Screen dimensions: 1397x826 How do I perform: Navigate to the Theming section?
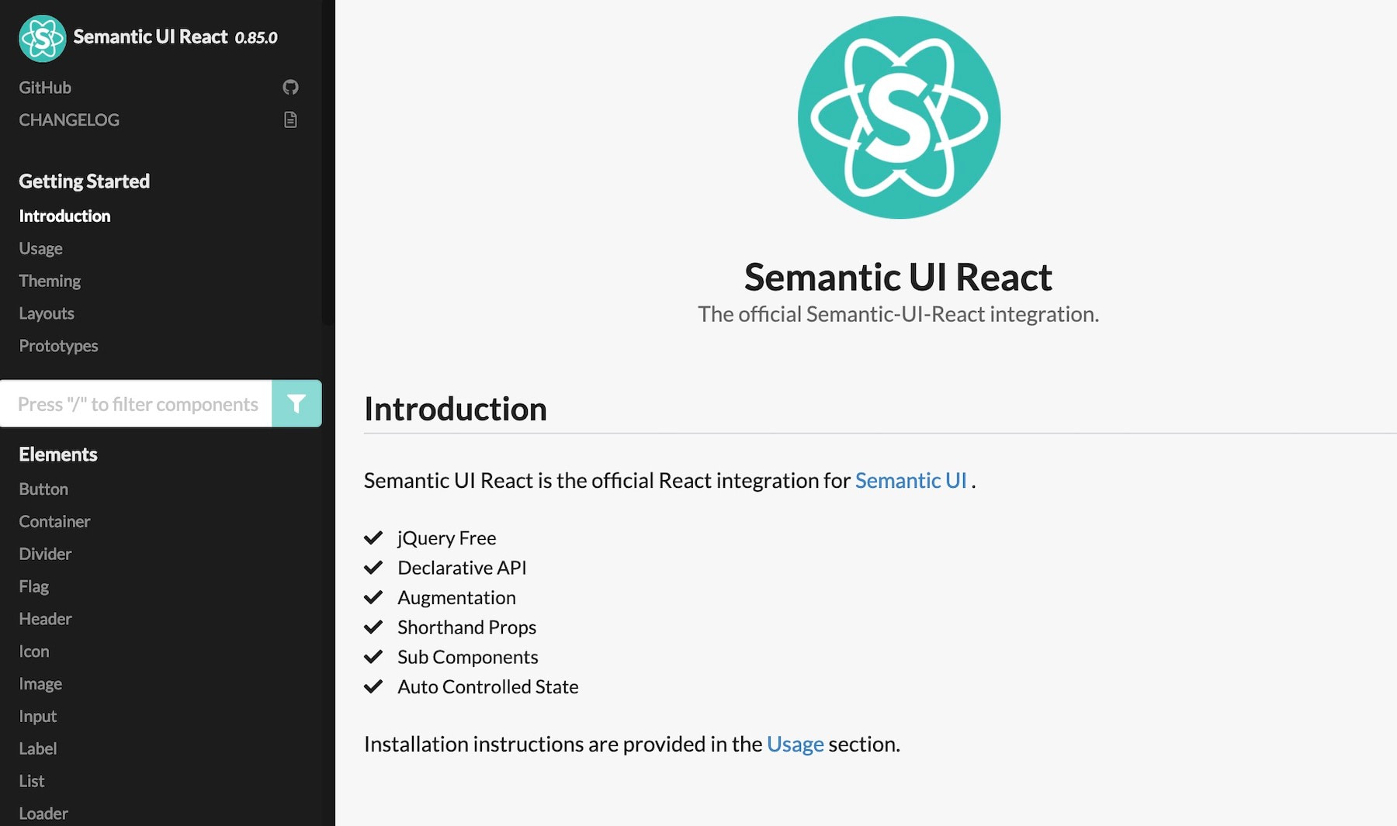click(x=49, y=281)
